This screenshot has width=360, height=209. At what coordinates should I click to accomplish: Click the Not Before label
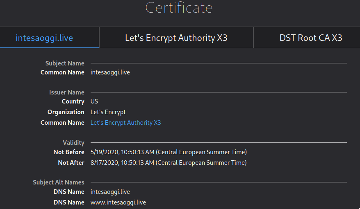(x=69, y=152)
